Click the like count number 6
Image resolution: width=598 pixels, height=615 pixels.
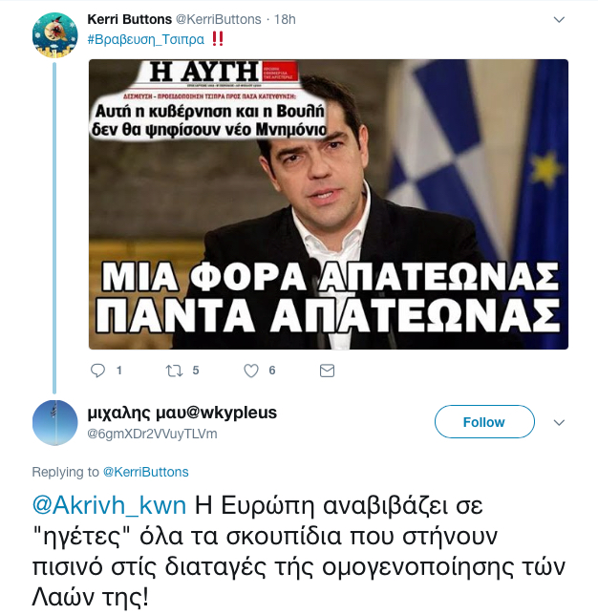point(272,371)
